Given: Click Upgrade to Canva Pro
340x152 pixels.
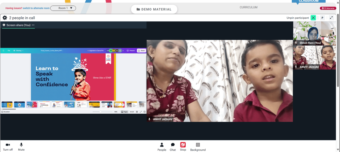Looking at the screenshot, I should click(96, 51).
